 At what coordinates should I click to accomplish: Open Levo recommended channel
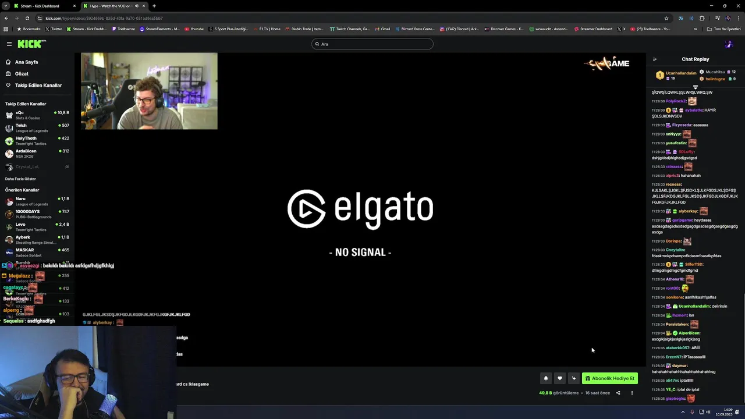click(x=36, y=226)
